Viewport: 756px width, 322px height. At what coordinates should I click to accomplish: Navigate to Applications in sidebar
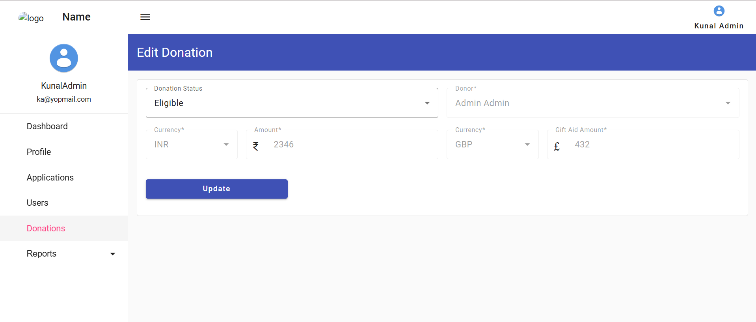[50, 178]
